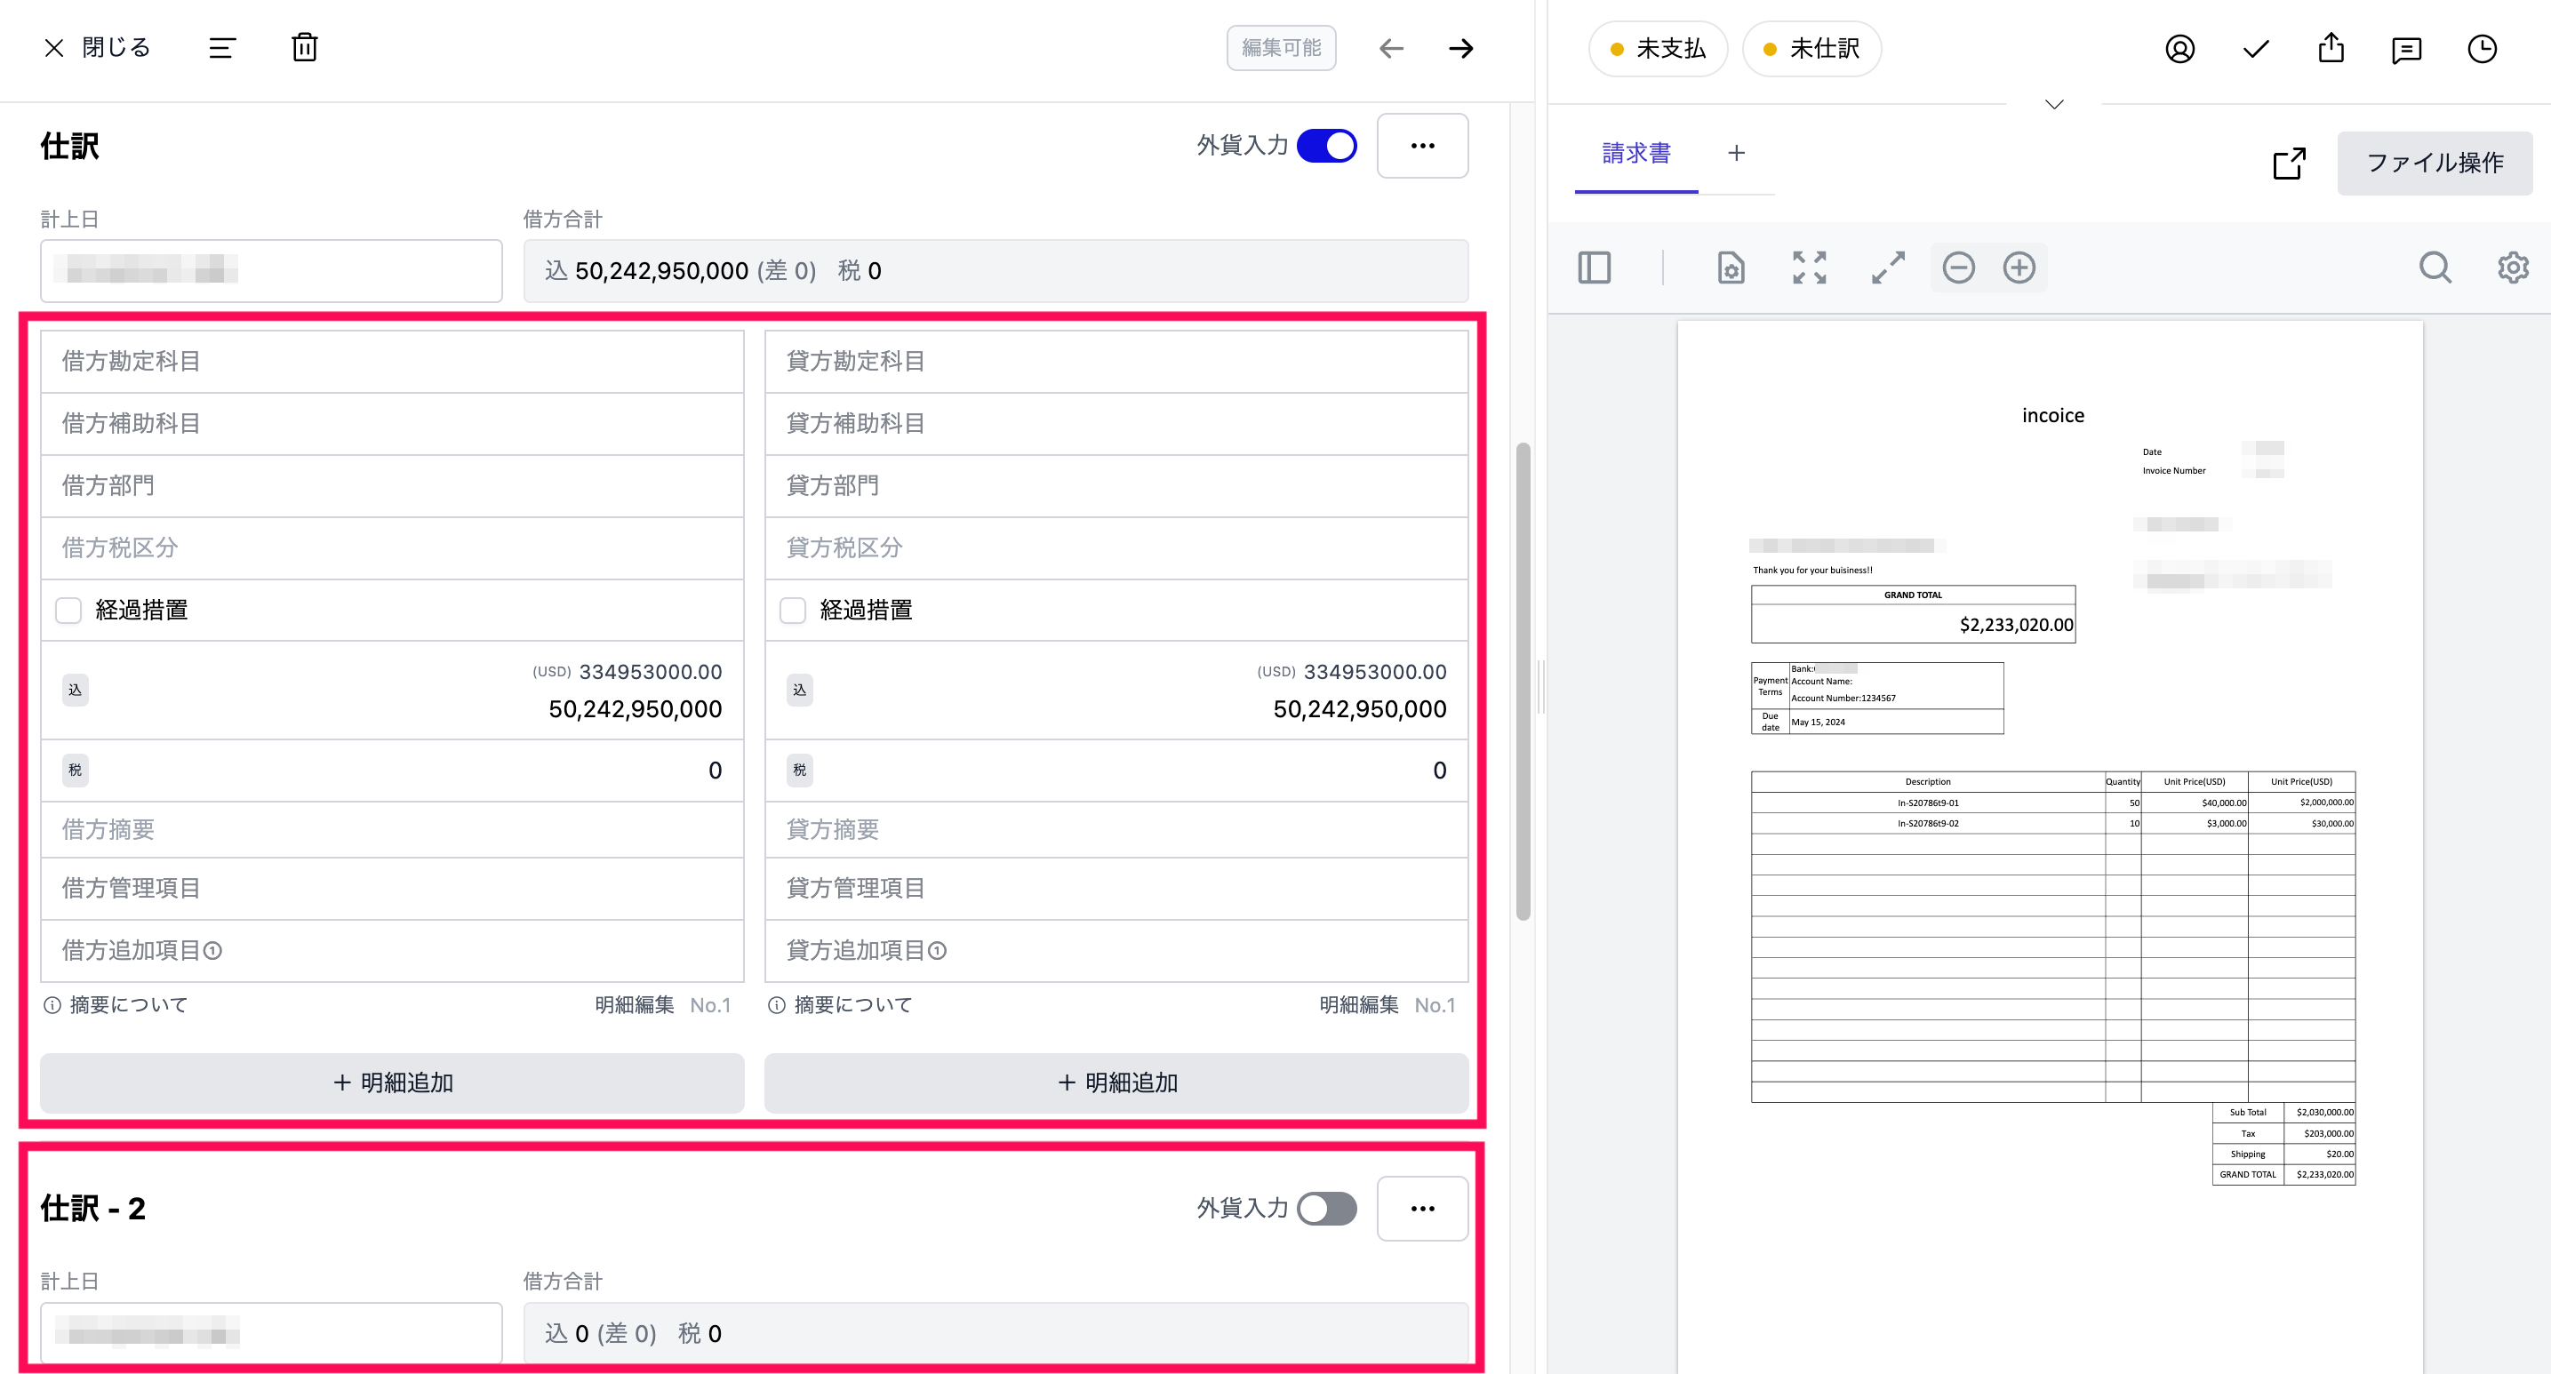Click the 計上日 field of 仕訳
The image size is (2551, 1374).
coord(271,270)
